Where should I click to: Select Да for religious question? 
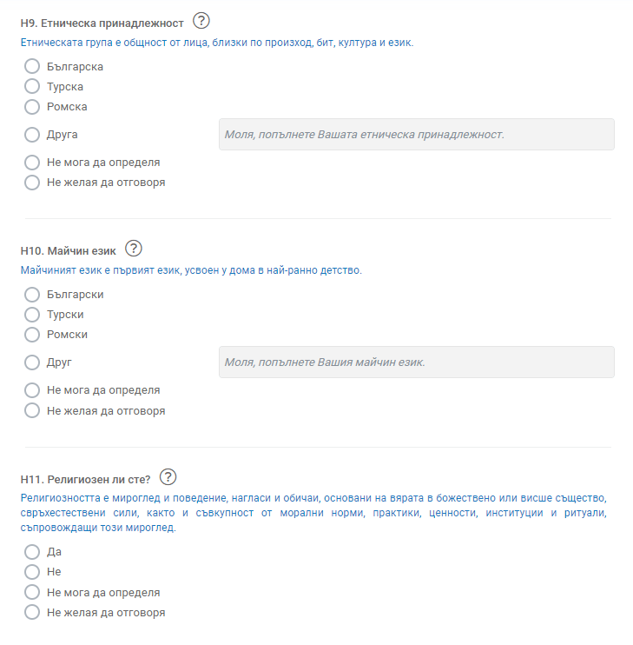point(32,552)
